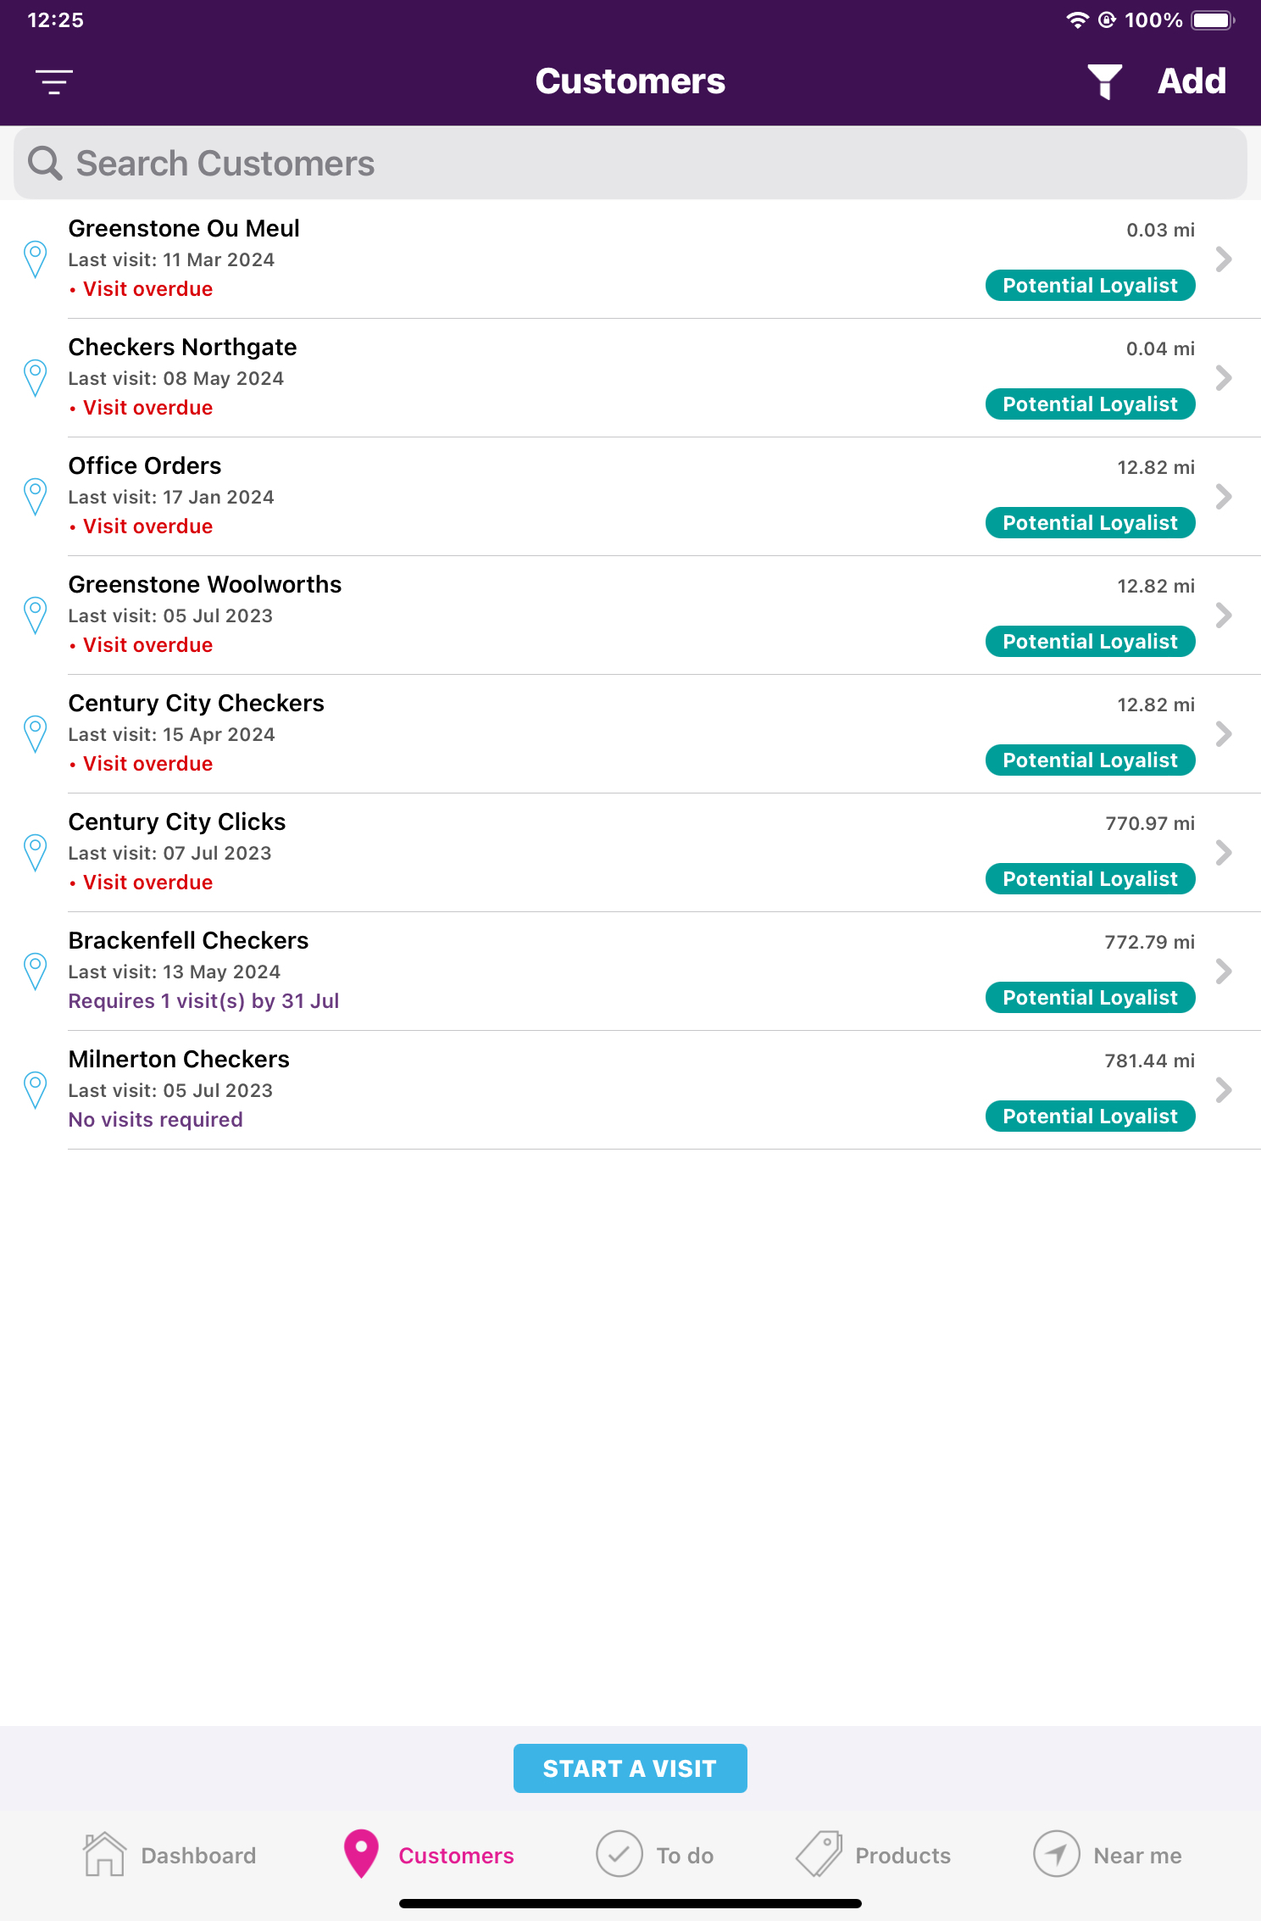Select the Customers tab

[429, 1854]
